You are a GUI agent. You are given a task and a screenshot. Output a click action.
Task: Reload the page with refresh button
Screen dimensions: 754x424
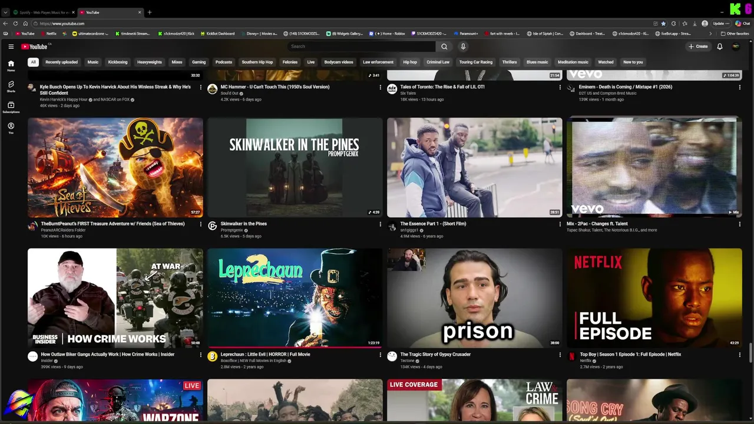pyautogui.click(x=16, y=24)
